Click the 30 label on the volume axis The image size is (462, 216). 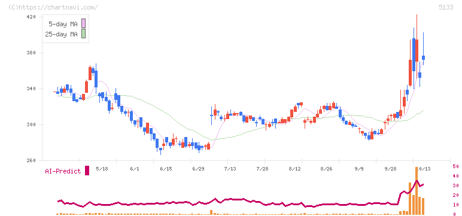click(x=455, y=185)
